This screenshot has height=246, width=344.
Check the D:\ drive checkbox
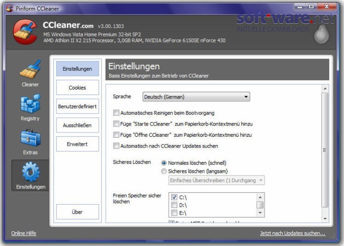[174, 205]
